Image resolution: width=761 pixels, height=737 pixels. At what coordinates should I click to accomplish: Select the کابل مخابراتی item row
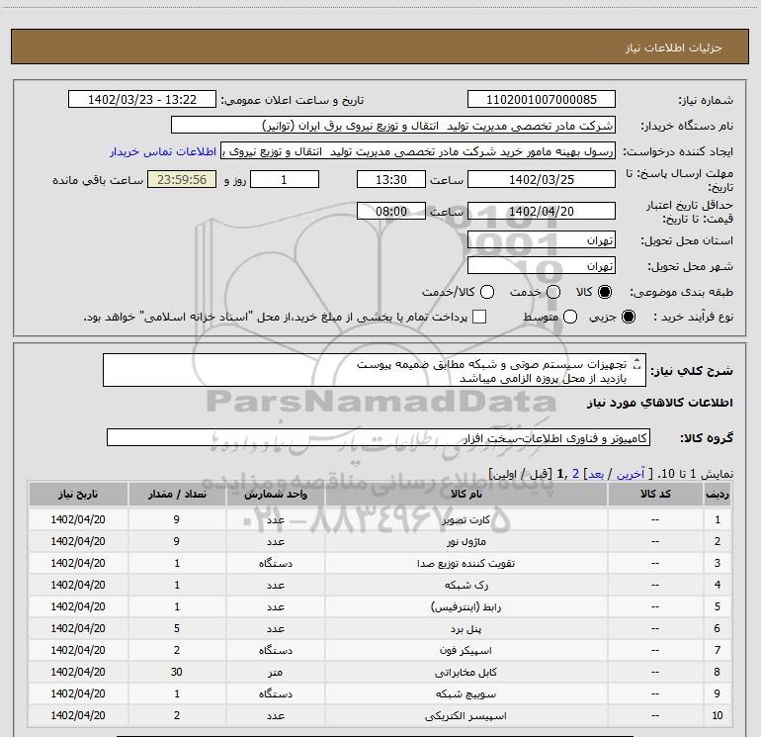pyautogui.click(x=380, y=672)
